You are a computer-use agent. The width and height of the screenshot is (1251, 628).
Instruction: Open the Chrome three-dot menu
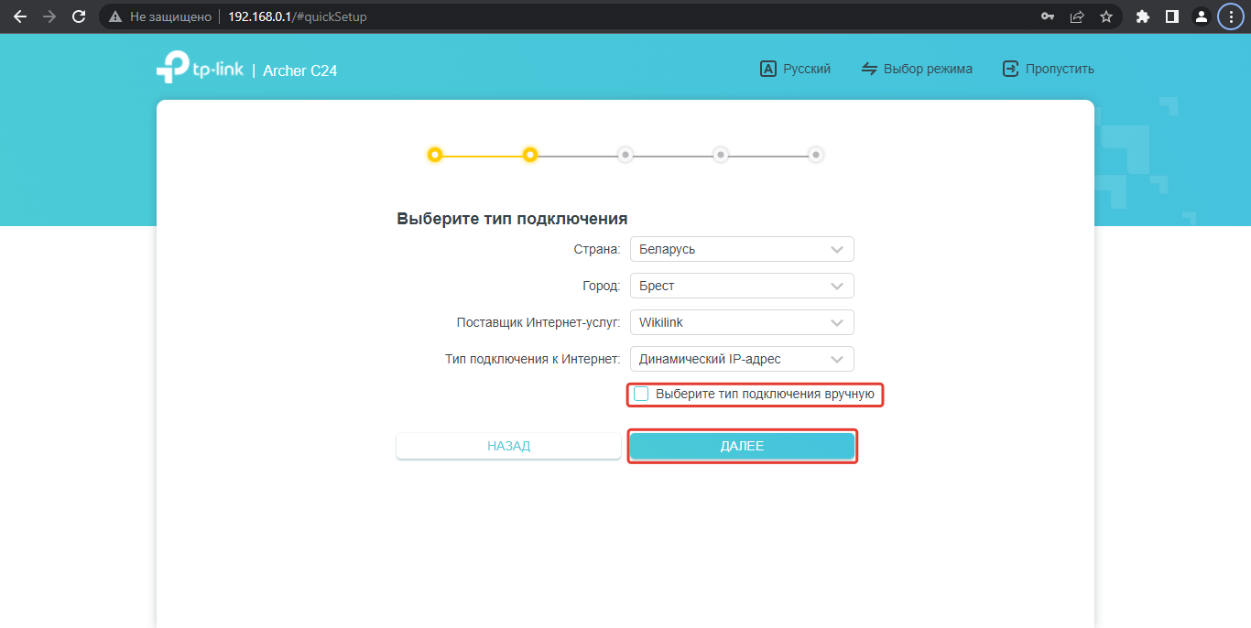(x=1232, y=16)
